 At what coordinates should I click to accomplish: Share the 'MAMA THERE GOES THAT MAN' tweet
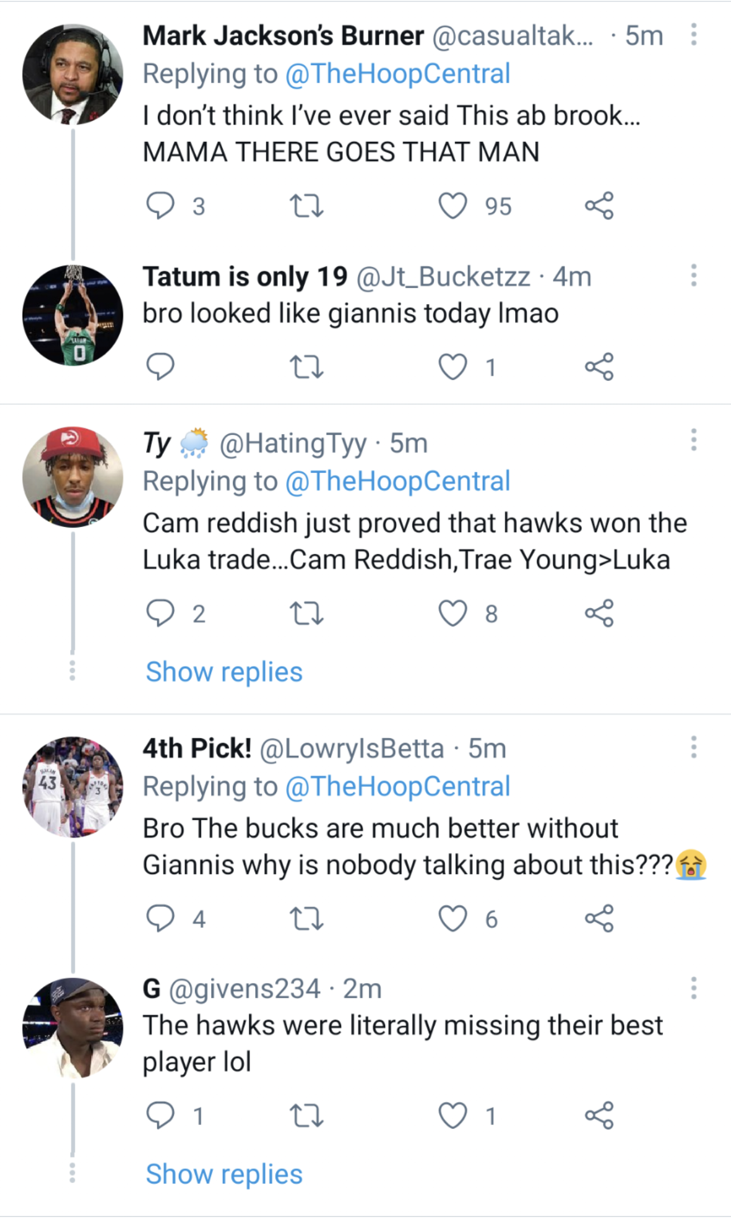[x=599, y=206]
